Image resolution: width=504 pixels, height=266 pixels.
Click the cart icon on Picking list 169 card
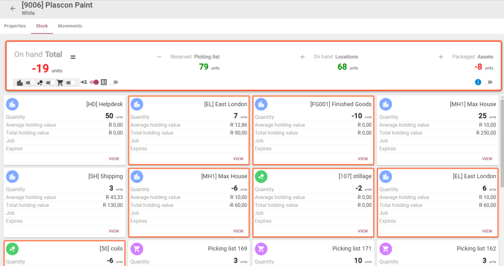[x=137, y=249]
